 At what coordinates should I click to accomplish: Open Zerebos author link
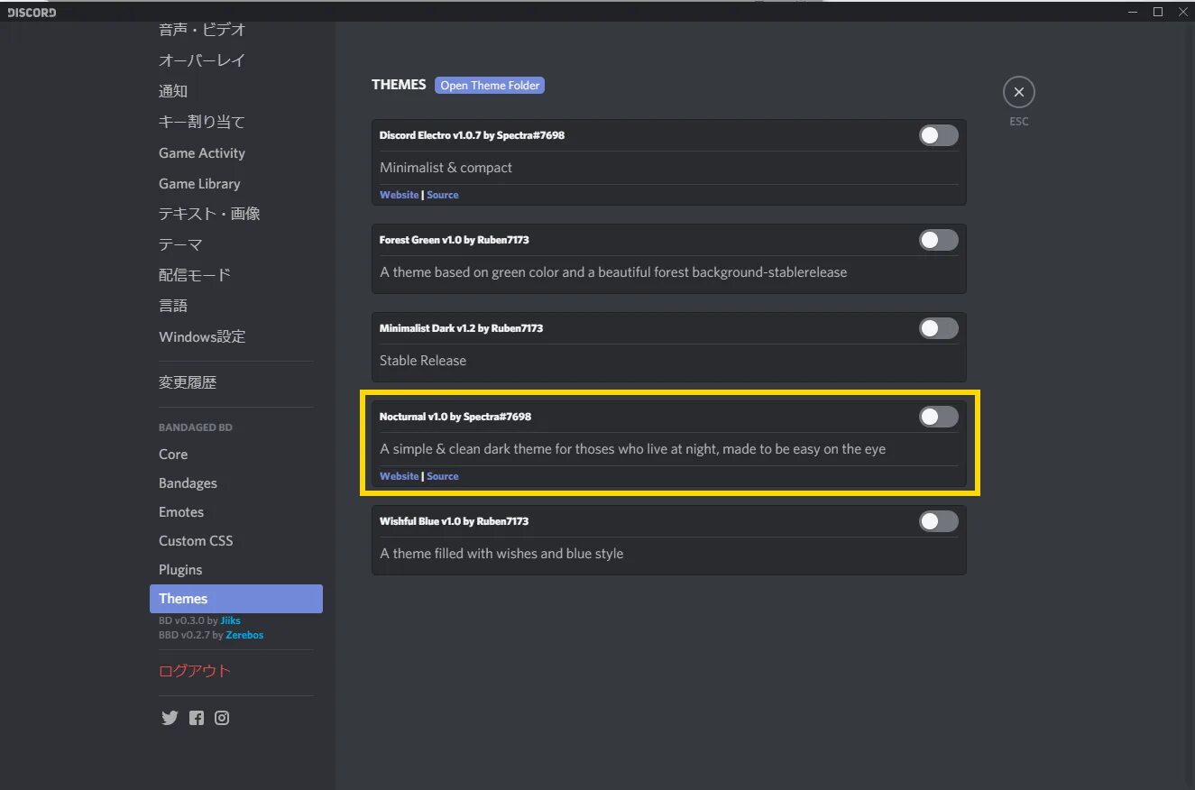[244, 635]
